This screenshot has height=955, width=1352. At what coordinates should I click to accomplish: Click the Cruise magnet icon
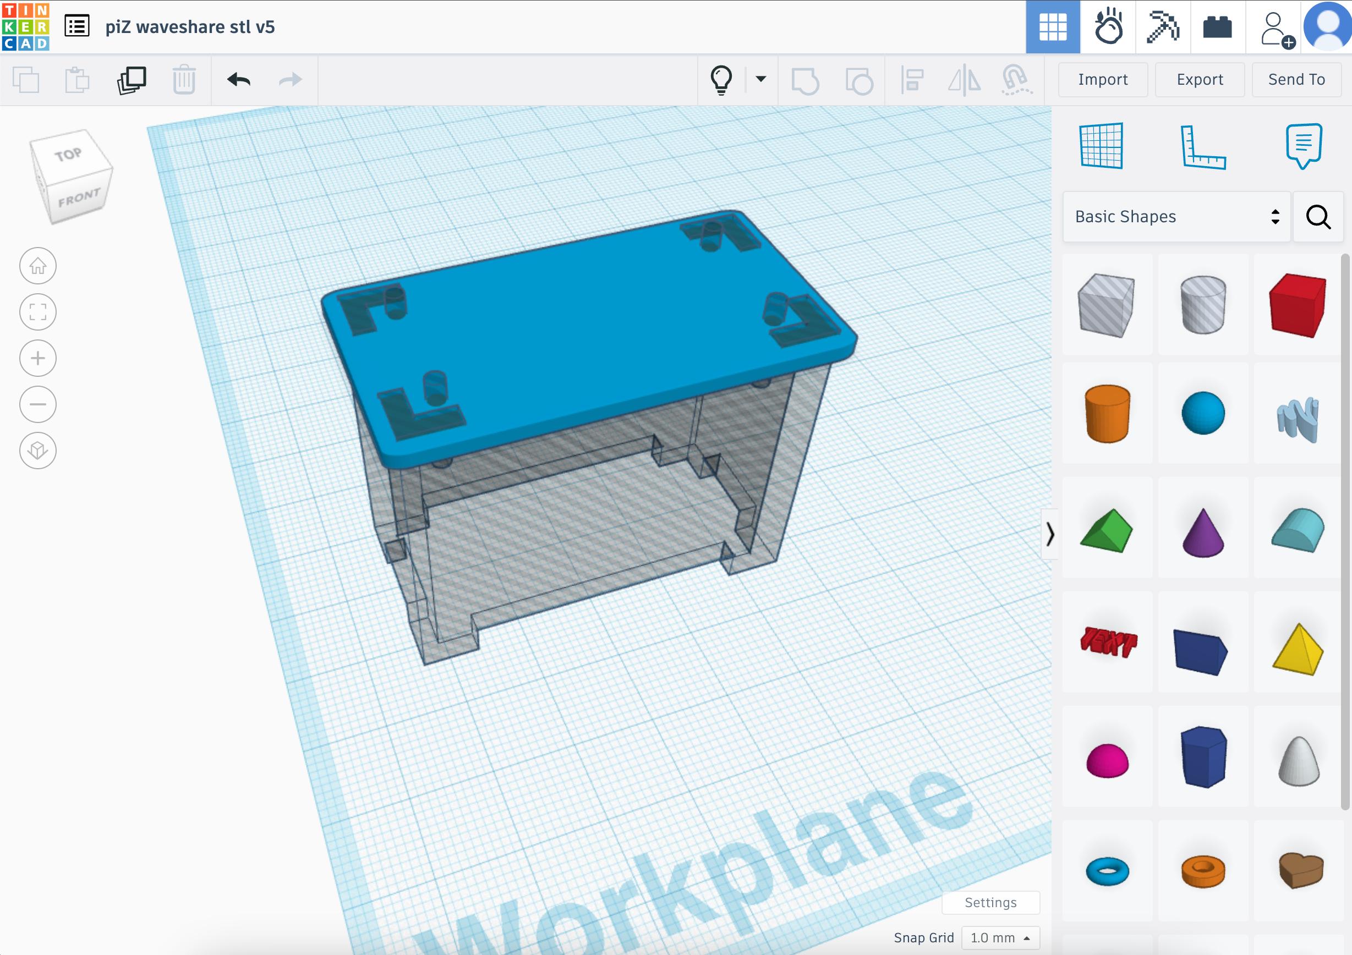coord(1017,80)
